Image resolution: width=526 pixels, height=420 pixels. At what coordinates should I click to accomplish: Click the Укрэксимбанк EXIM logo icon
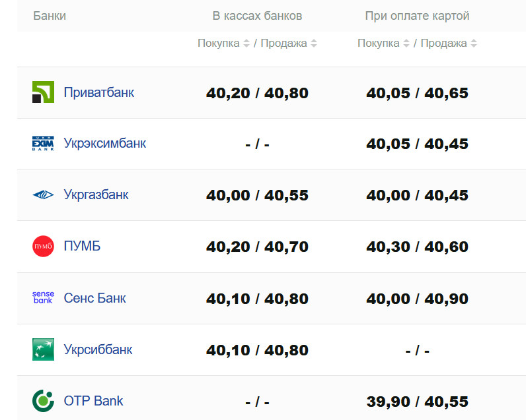click(x=43, y=144)
